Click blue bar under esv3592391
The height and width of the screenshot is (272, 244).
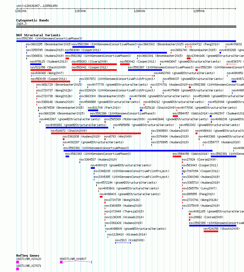click(x=223, y=156)
